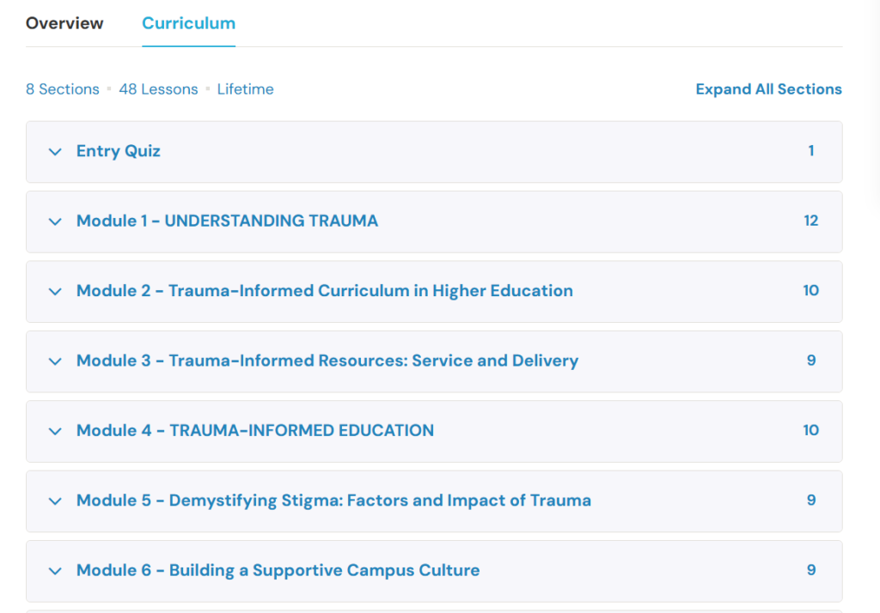Switch to the Overview tab

[64, 23]
